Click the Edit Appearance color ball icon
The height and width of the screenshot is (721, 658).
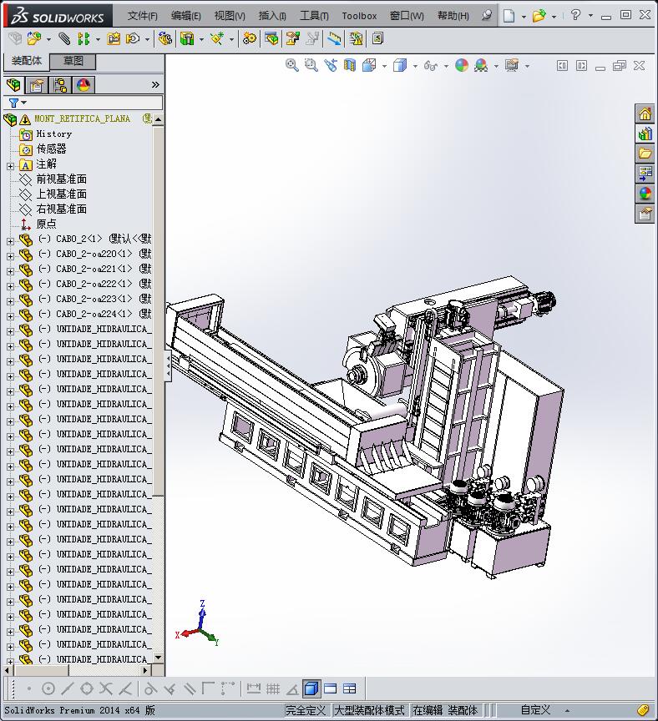tap(462, 65)
